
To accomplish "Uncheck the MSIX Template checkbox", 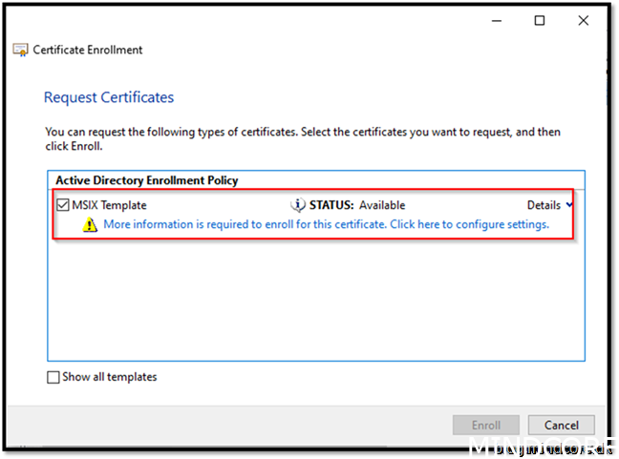I will tap(63, 204).
